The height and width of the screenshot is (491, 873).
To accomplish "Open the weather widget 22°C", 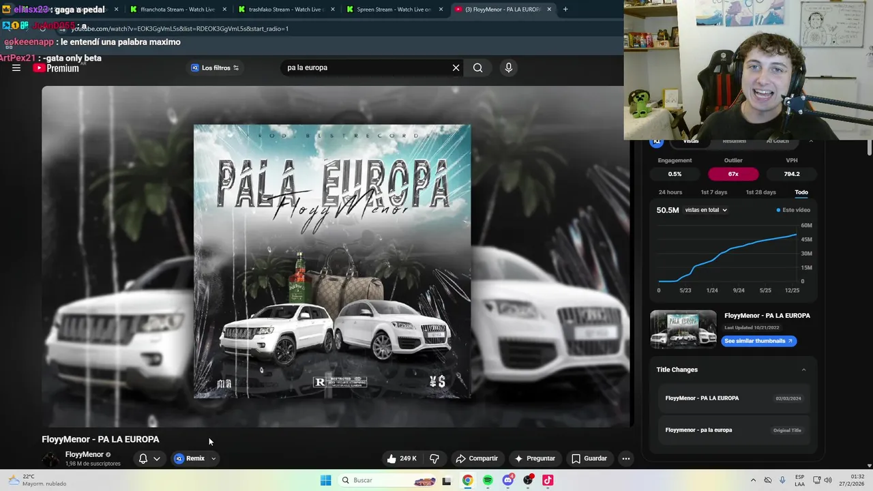I will click(x=38, y=480).
